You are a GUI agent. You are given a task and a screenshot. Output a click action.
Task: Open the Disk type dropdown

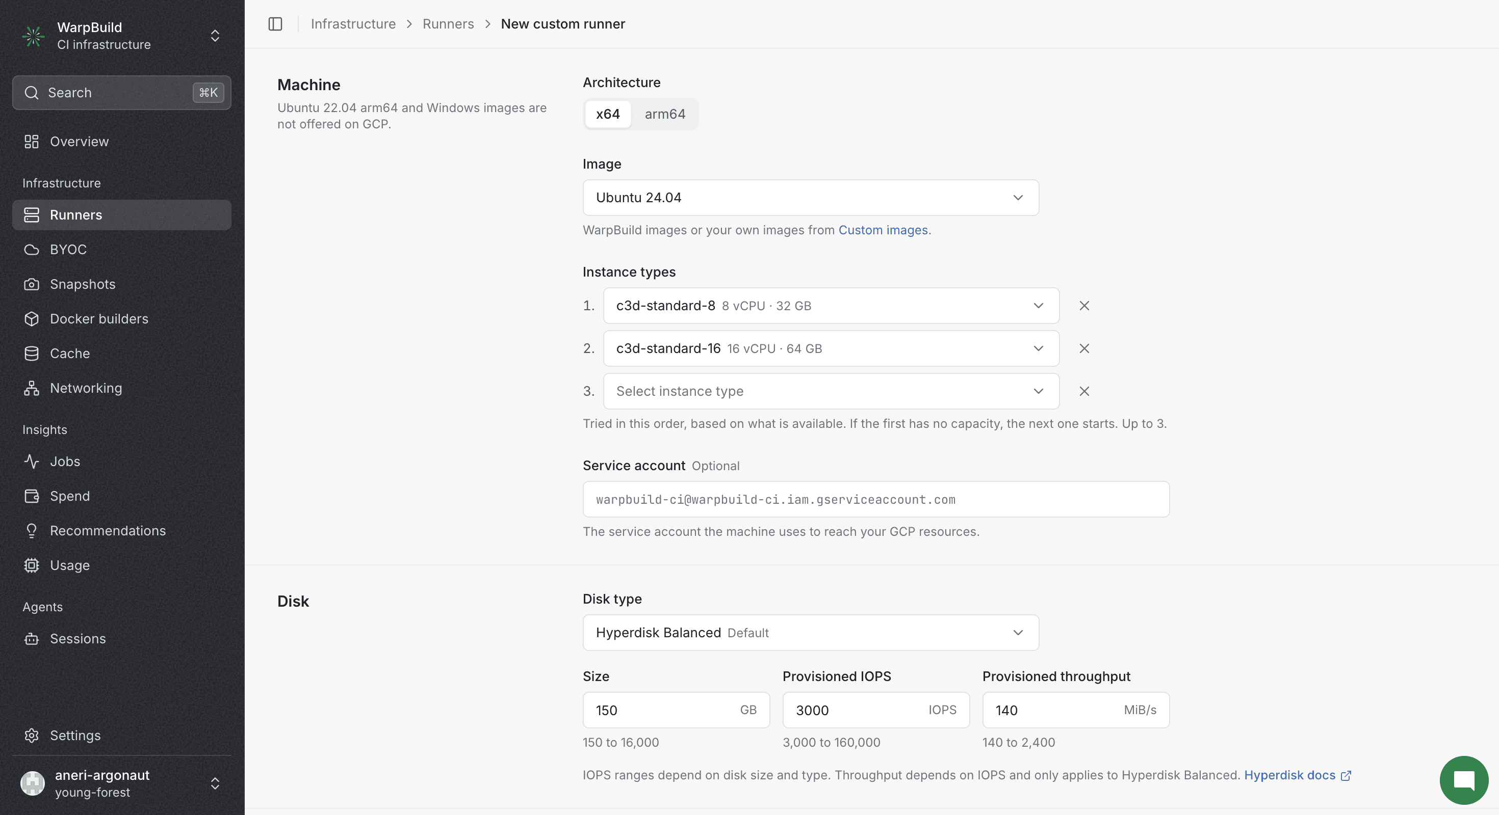[x=811, y=633]
